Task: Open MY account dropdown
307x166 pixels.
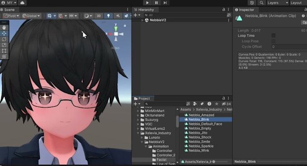Action: click(x=9, y=3)
